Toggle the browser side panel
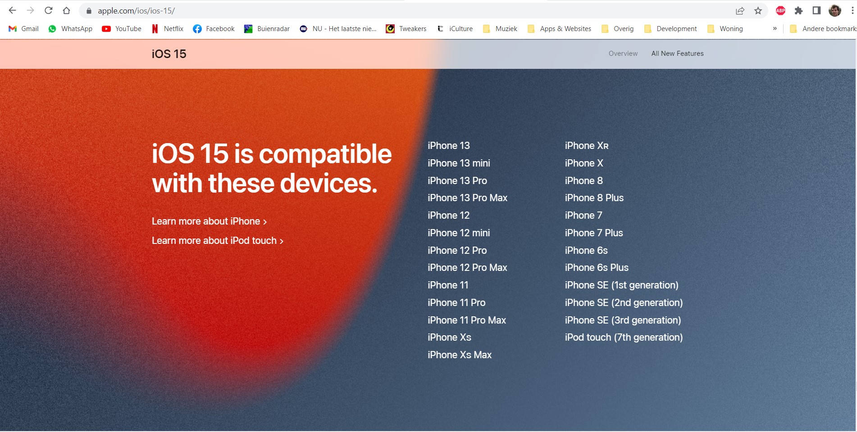This screenshot has width=857, height=432. click(x=816, y=11)
